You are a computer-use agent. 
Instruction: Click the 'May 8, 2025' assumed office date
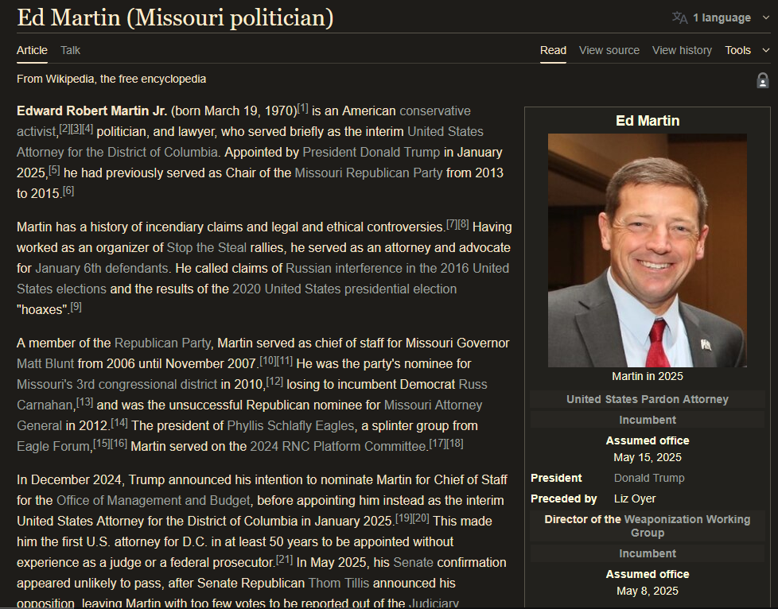pos(648,591)
